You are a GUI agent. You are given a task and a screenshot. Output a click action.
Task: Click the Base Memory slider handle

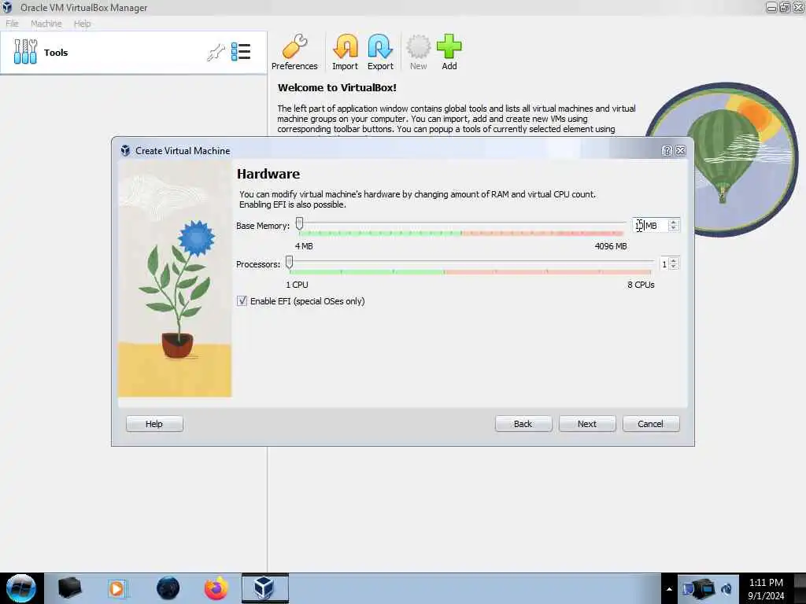[x=299, y=223]
